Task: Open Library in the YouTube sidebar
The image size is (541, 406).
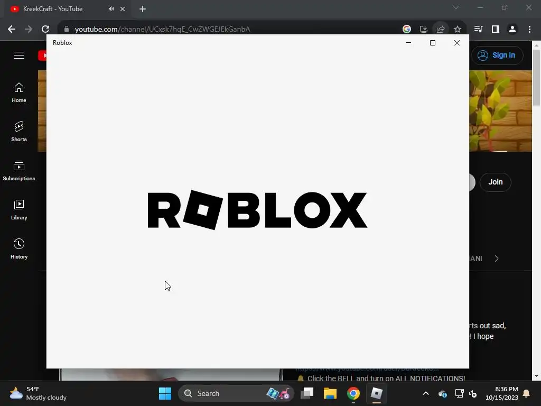Action: tap(19, 209)
